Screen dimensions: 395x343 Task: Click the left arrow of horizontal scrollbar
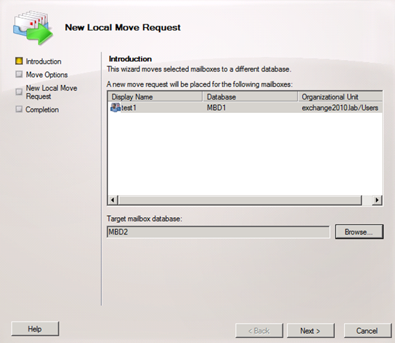113,200
